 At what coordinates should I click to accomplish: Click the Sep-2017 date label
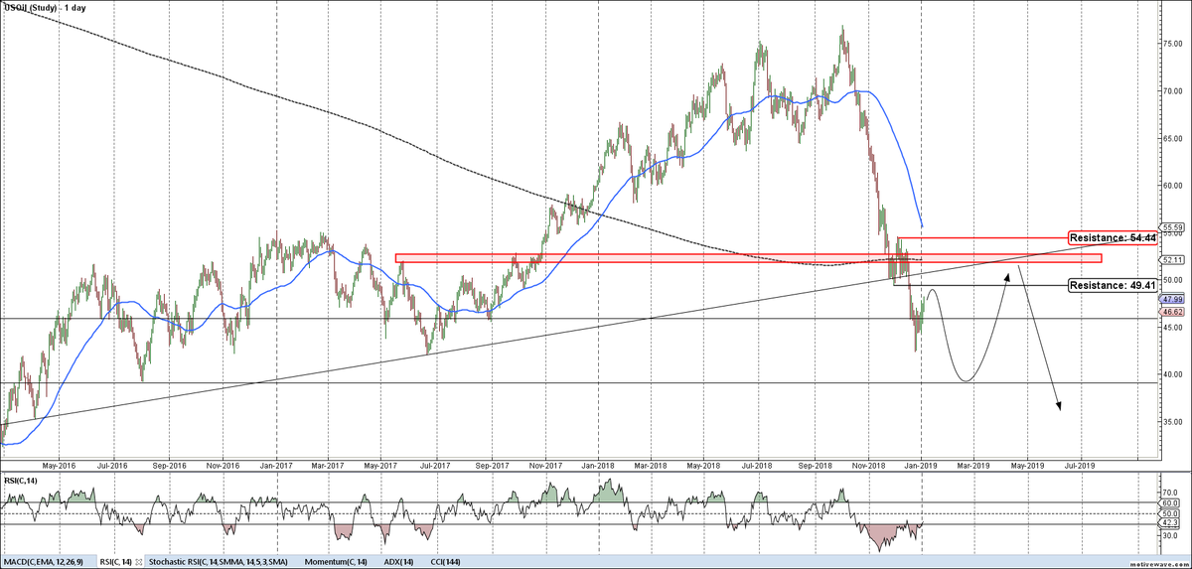click(493, 465)
